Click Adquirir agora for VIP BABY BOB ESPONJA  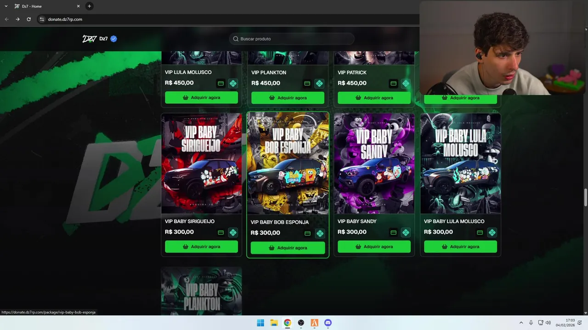[x=288, y=247]
